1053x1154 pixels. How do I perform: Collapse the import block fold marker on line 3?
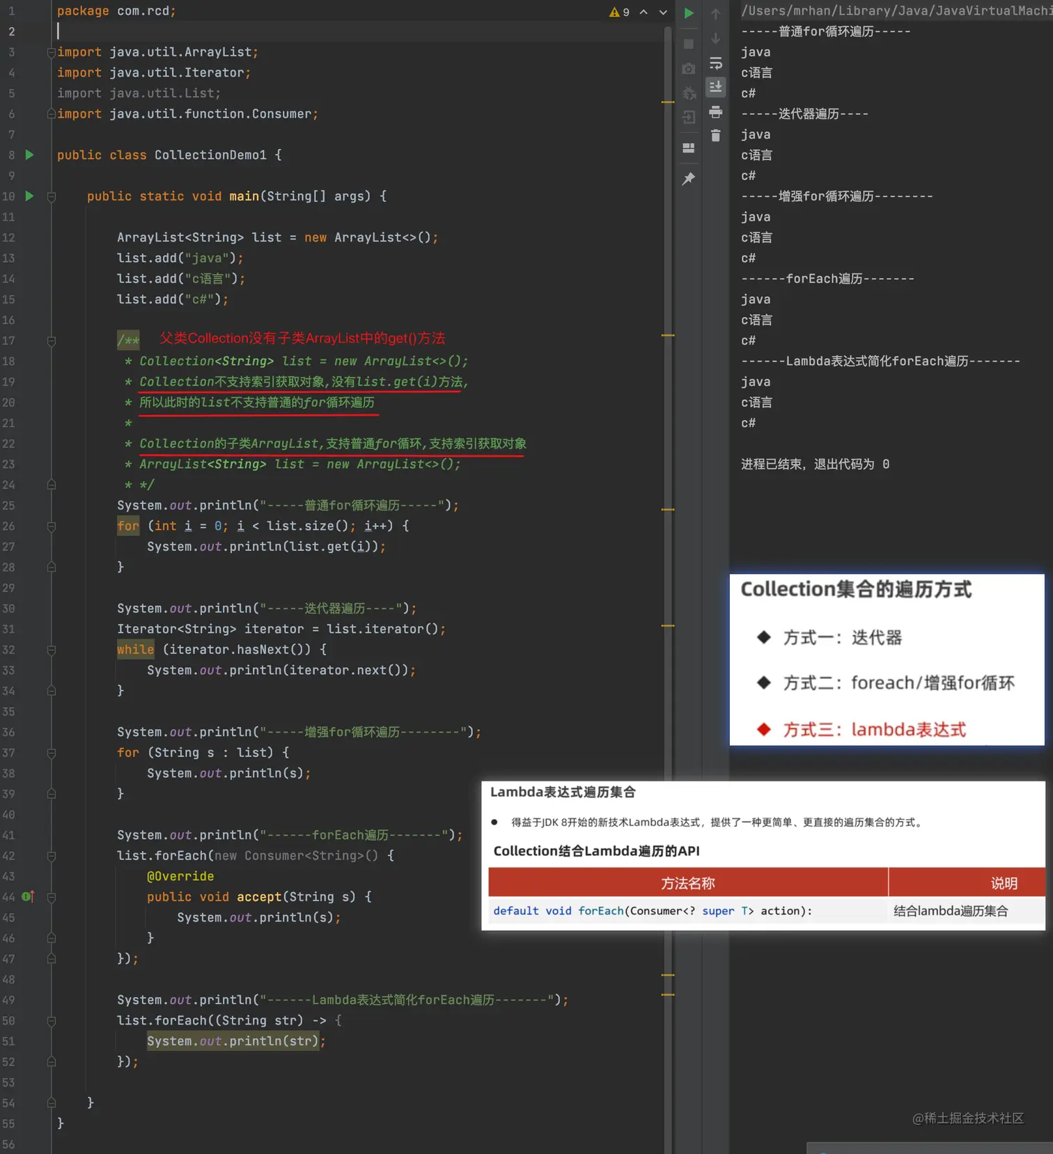pyautogui.click(x=52, y=52)
